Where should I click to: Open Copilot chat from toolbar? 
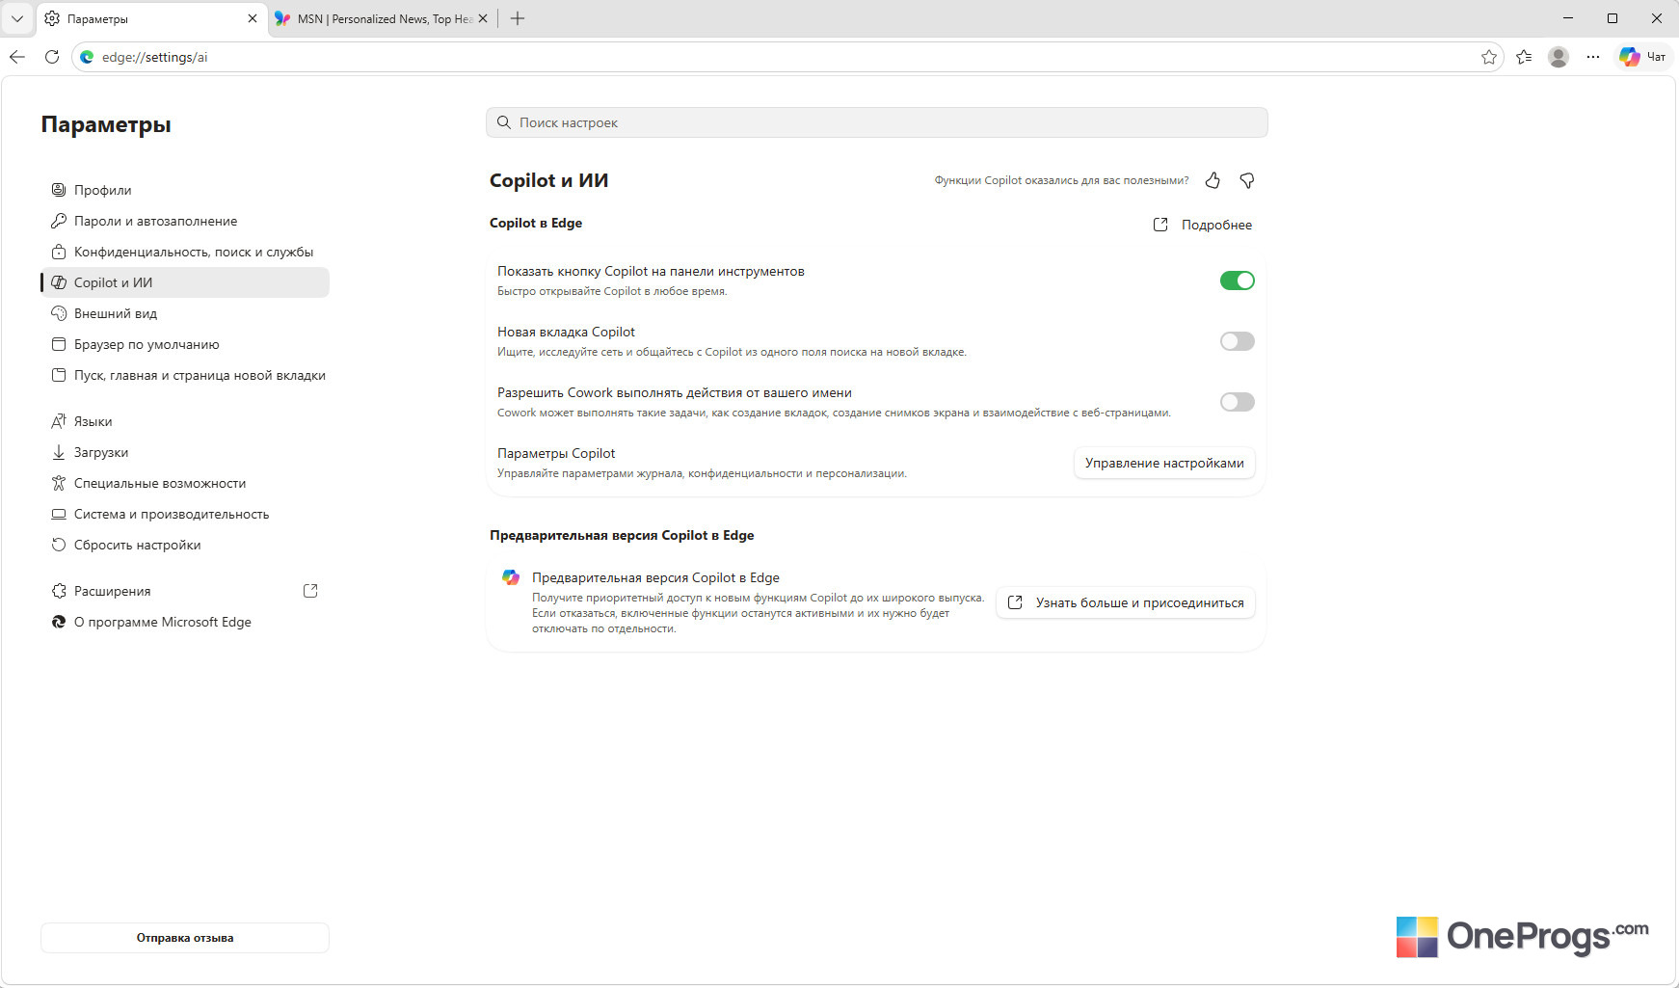pyautogui.click(x=1643, y=57)
